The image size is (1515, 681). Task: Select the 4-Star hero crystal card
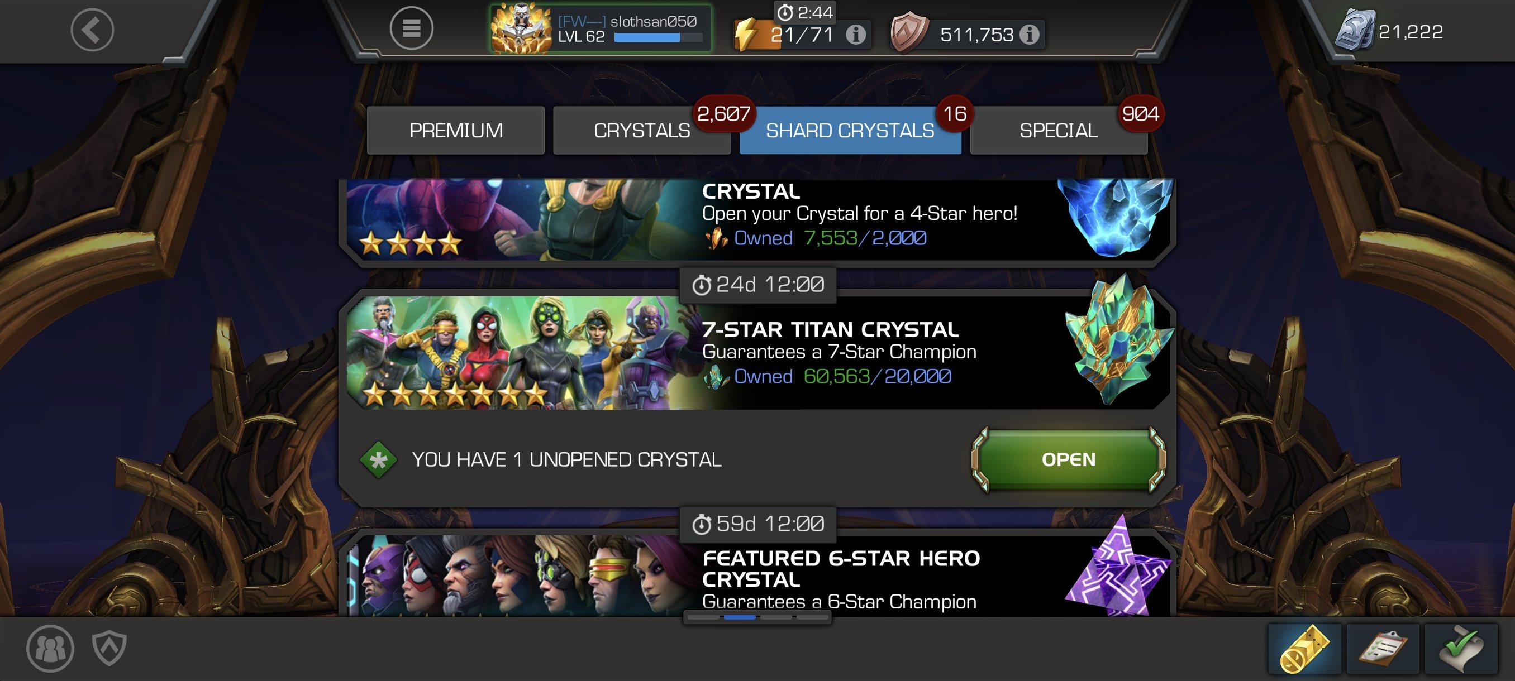[x=757, y=219]
